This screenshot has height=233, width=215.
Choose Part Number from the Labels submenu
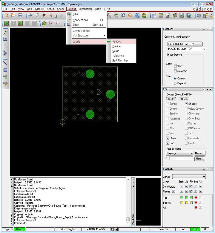[121, 60]
